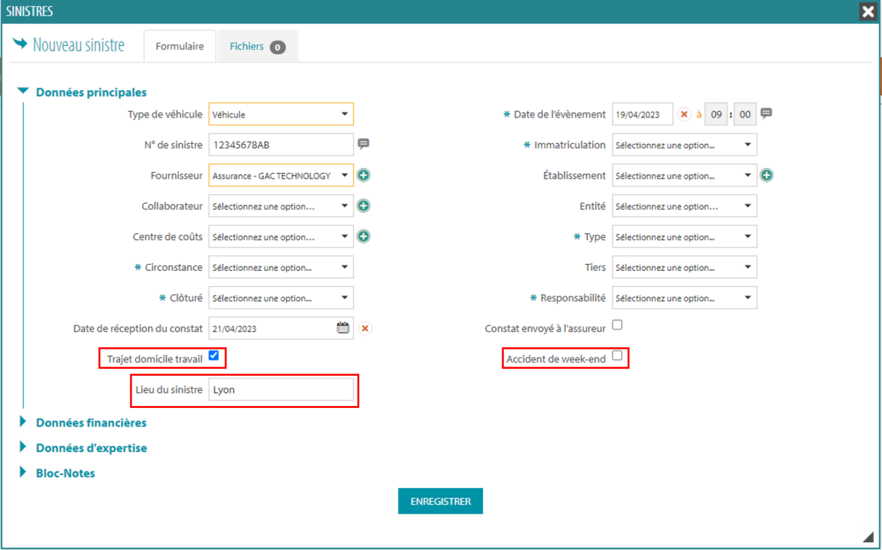Click the add icon next to Établissement
Image resolution: width=882 pixels, height=550 pixels.
[x=766, y=176]
